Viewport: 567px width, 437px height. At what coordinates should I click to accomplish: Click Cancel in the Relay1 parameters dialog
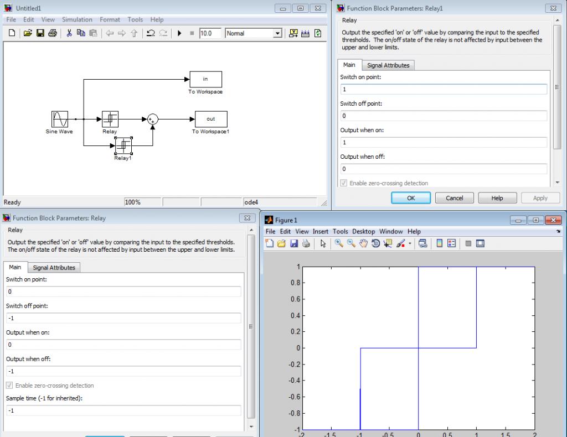[x=454, y=198]
